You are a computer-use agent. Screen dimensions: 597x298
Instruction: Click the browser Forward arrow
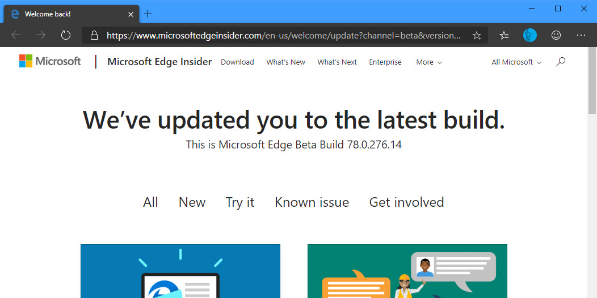pos(41,35)
